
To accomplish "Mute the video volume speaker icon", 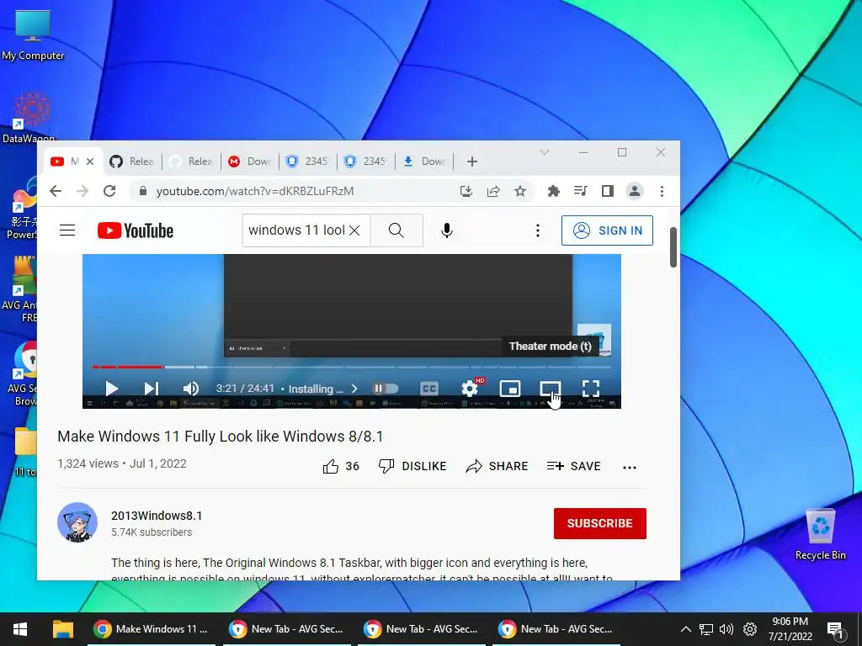I will 191,389.
